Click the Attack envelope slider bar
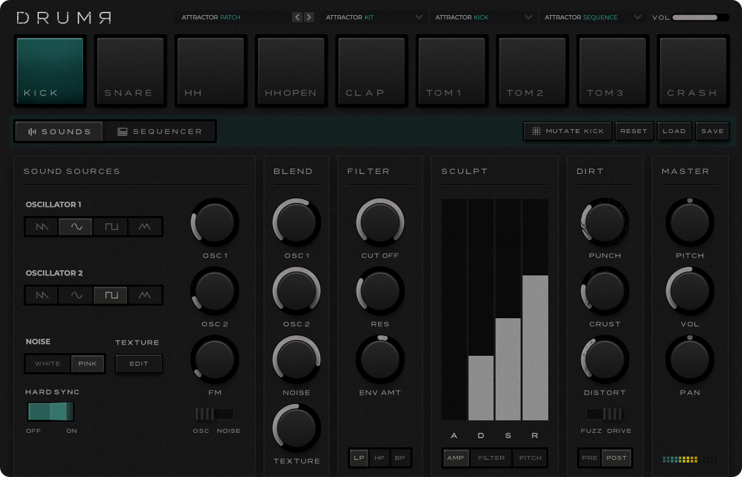 (x=454, y=310)
